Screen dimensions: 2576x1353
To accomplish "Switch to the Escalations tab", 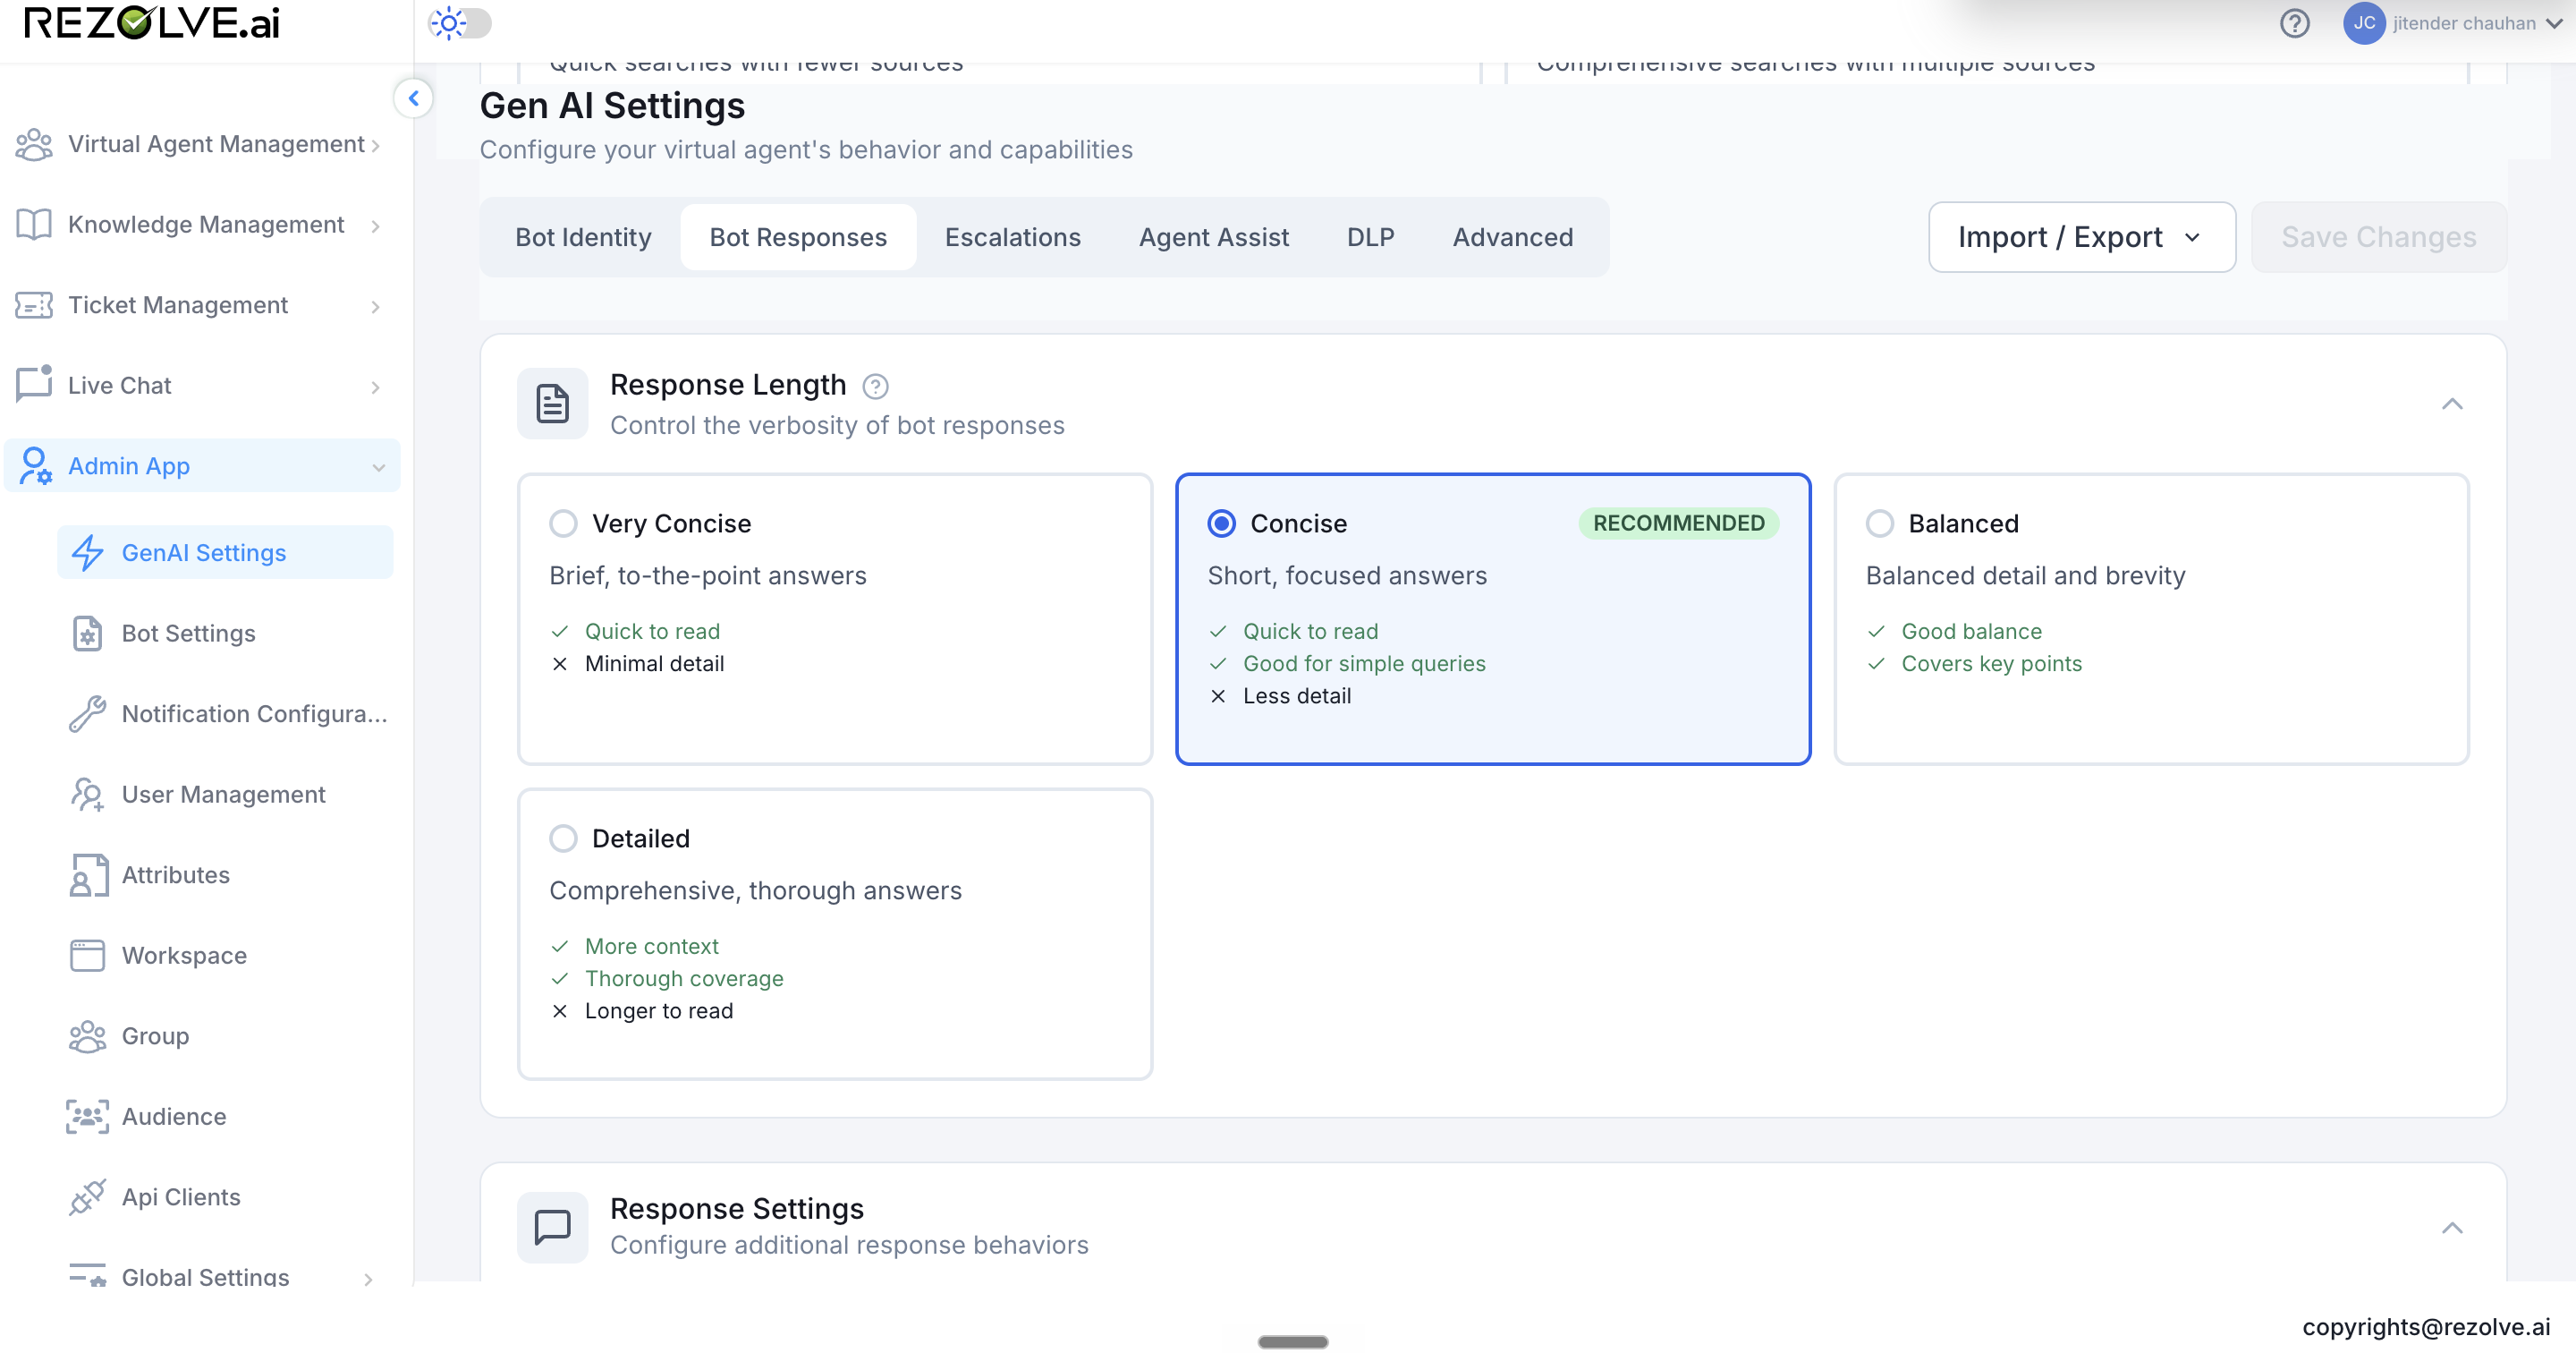I will click(1012, 237).
